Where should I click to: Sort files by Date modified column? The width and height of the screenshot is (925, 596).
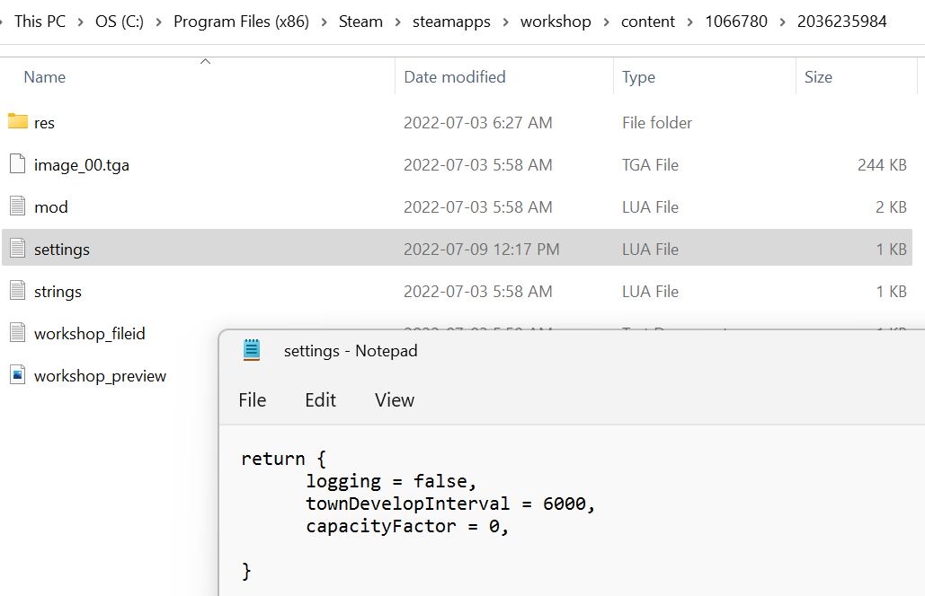click(x=455, y=77)
